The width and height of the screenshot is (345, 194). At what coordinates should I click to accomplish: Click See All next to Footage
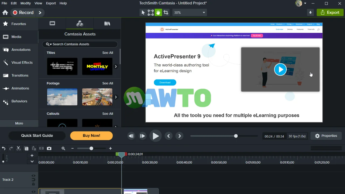click(108, 83)
